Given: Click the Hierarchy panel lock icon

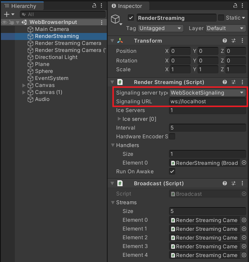Looking at the screenshot, I should coord(94,6).
